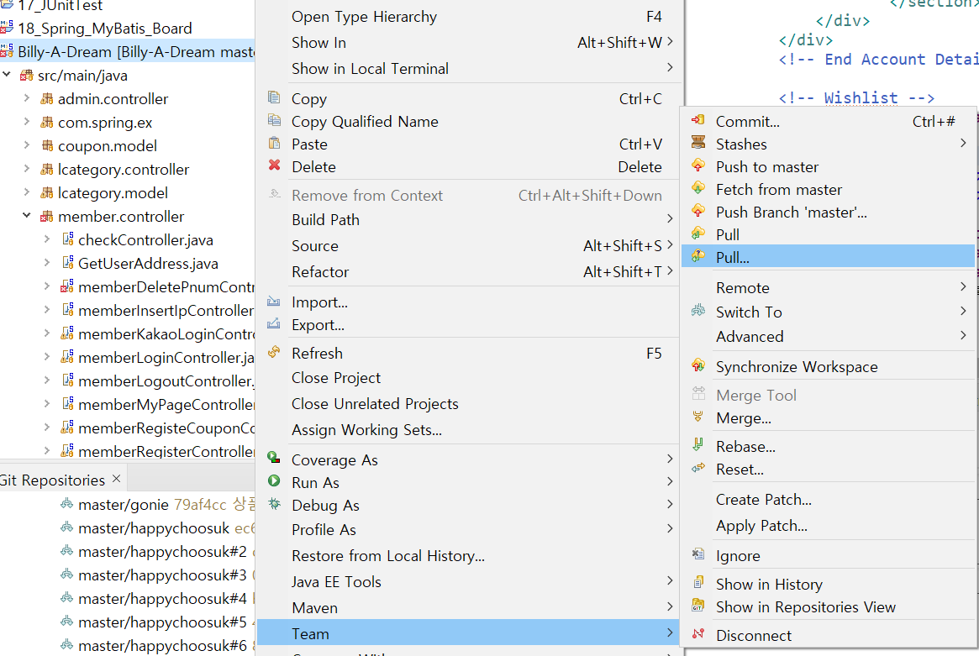
Task: Open the Refactor submenu
Action: (x=467, y=271)
